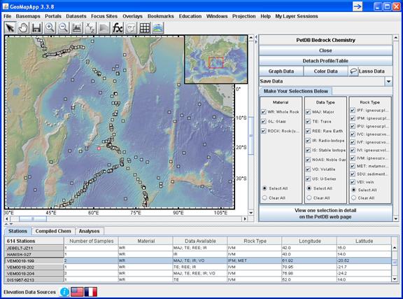
Task: Open the File menu
Action: (8, 16)
